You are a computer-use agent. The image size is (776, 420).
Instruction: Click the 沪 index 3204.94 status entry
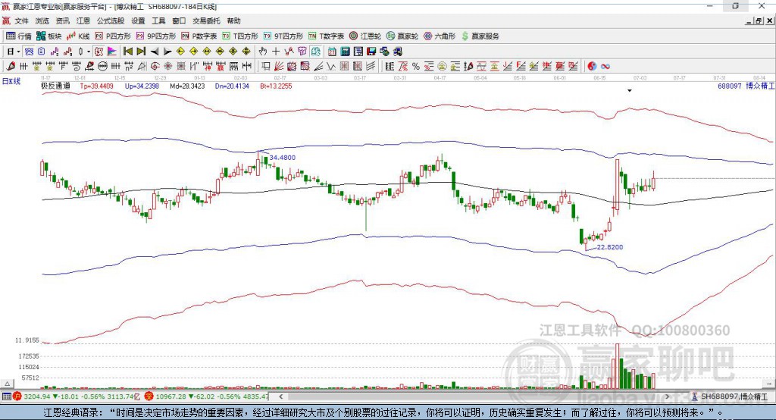click(x=77, y=396)
